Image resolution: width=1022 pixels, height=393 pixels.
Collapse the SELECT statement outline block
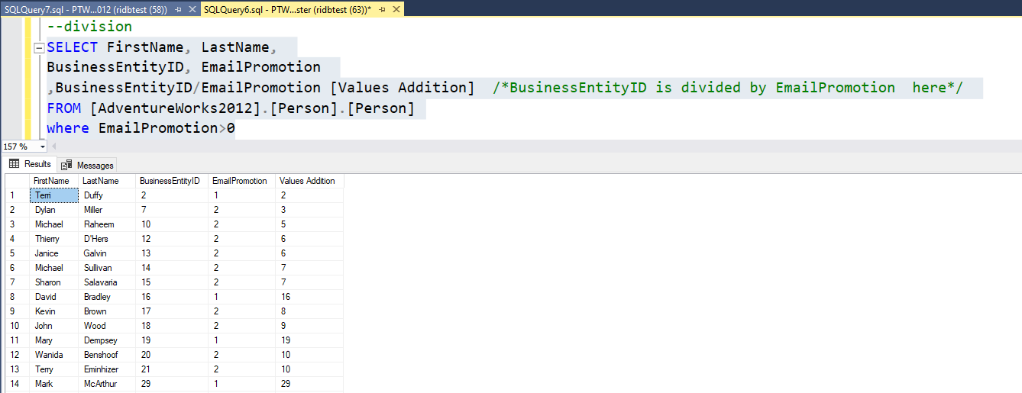coord(40,47)
